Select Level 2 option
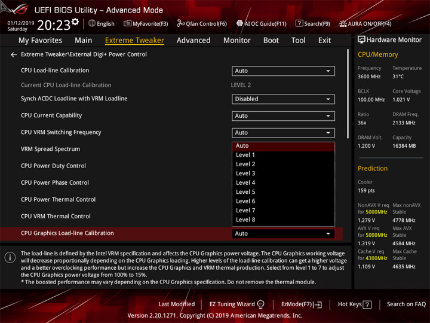The width and height of the screenshot is (430, 323). tap(283, 164)
